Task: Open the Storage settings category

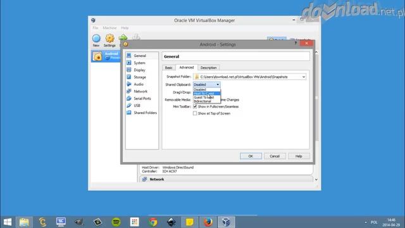Action: (139, 77)
